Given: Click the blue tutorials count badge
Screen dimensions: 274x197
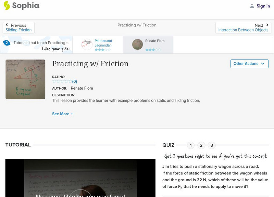Looking at the screenshot, I should click(x=6, y=43).
